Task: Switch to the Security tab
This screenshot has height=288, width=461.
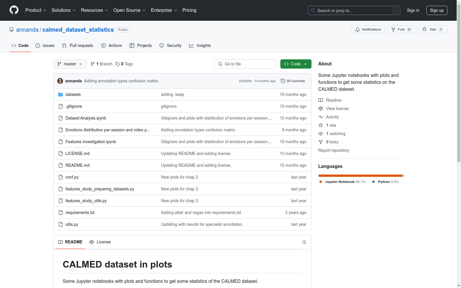Action: (171, 46)
